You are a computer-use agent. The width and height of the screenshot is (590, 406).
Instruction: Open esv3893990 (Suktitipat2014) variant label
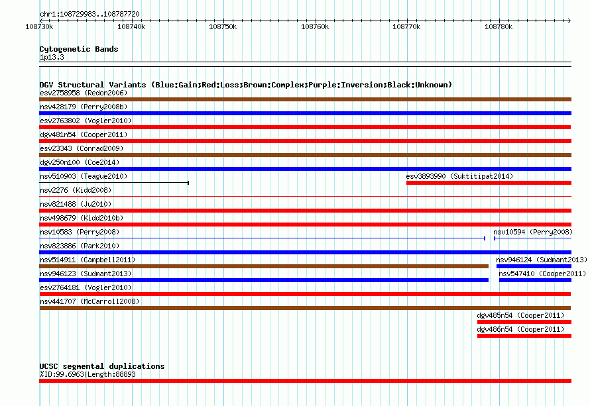(459, 176)
